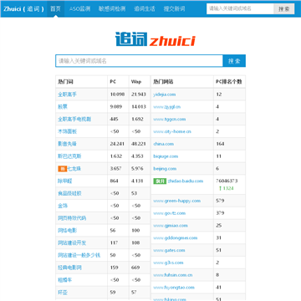301x301 pixels.
Task: Click the green badge beside zhidao.baidu.com
Action: [160, 181]
